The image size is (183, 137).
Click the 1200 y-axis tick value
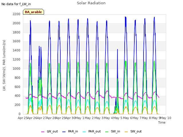(x=17, y=60)
